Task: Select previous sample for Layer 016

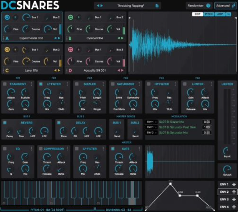Action: coord(55,70)
